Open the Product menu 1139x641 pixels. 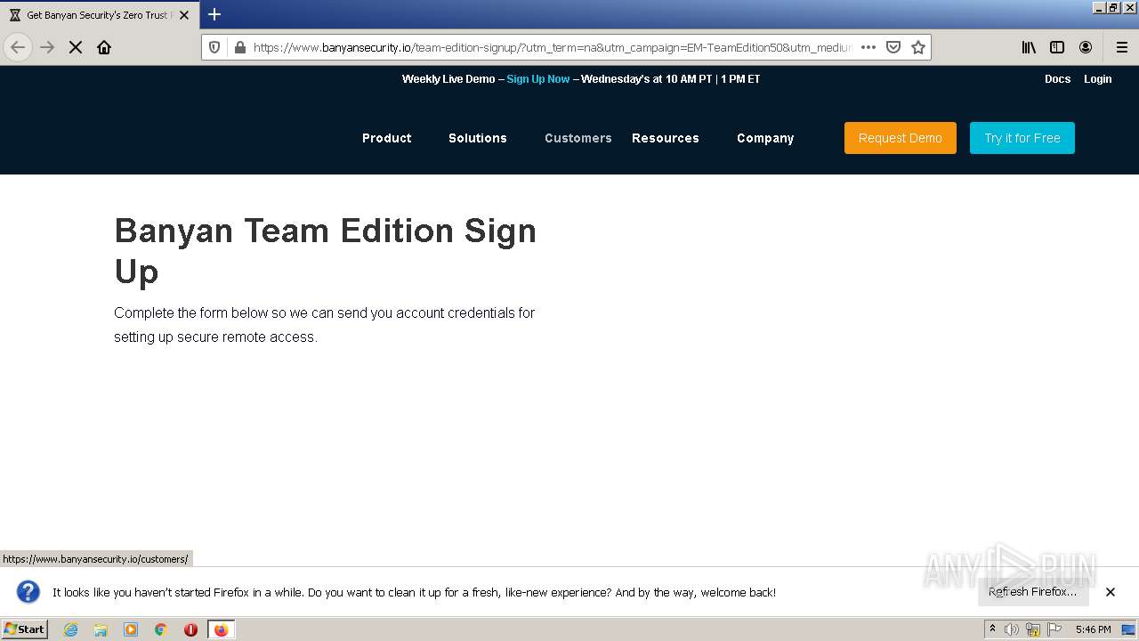coord(387,138)
